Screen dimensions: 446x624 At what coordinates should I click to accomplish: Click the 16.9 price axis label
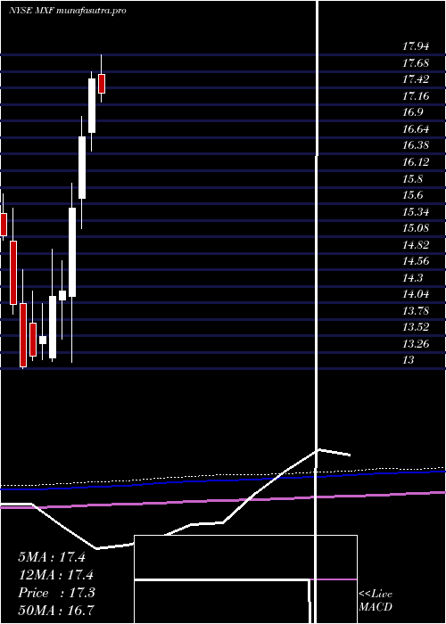[x=413, y=112]
